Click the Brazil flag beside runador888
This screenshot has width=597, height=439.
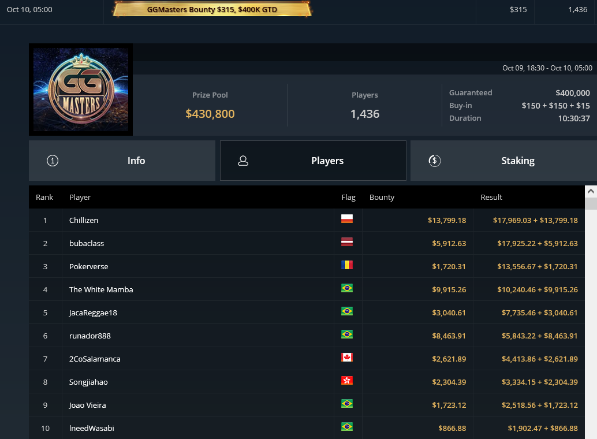(347, 334)
